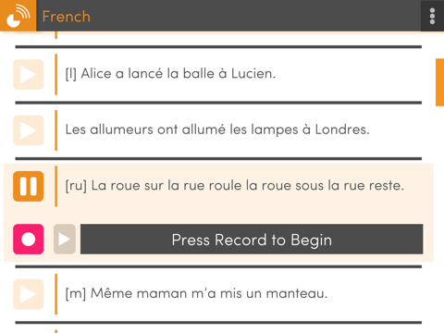Select the Les allumeurs ont allumé sentence text
The width and height of the screenshot is (444, 333).
217,129
